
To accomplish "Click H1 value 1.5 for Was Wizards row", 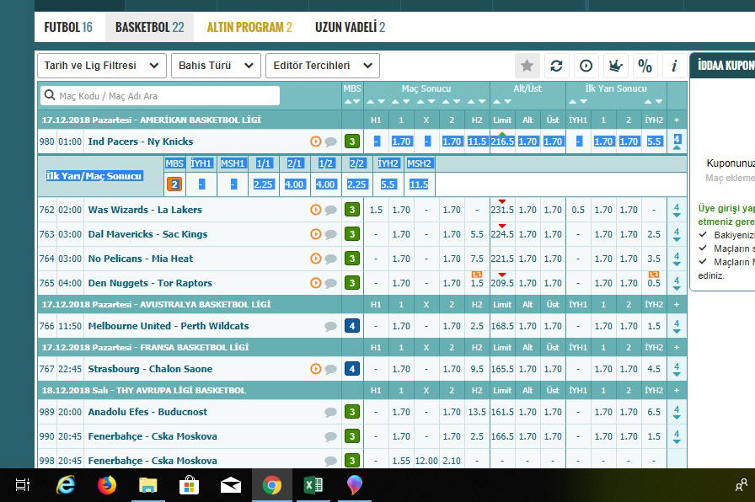I will click(x=376, y=210).
